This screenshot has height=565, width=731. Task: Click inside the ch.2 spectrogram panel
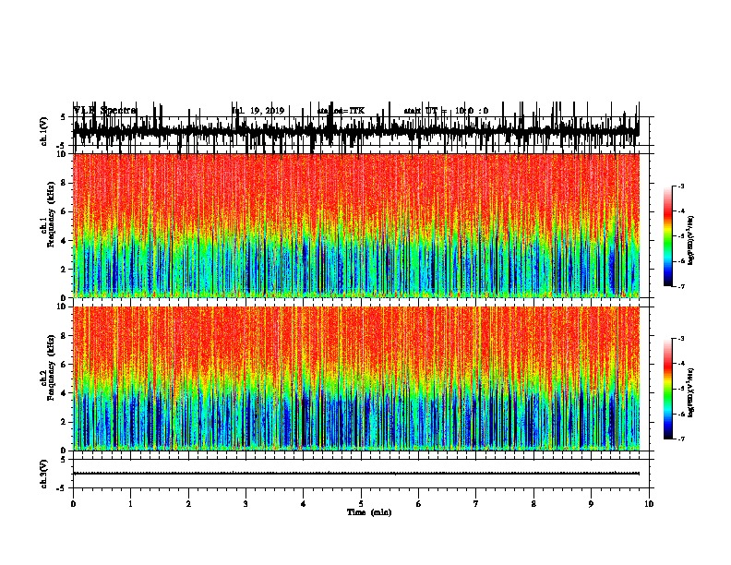(x=356, y=379)
